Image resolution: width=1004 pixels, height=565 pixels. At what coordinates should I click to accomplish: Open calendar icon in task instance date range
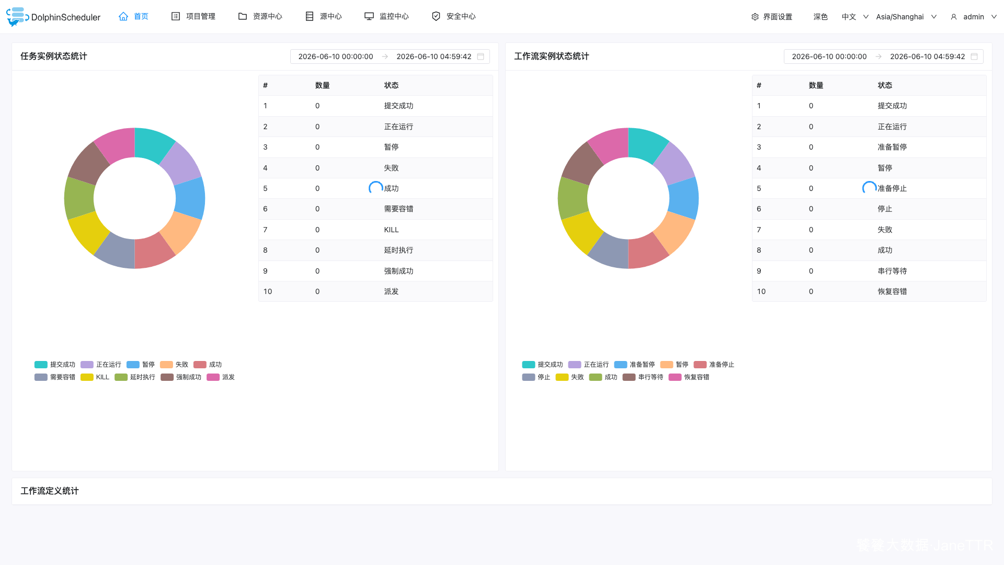tap(481, 56)
